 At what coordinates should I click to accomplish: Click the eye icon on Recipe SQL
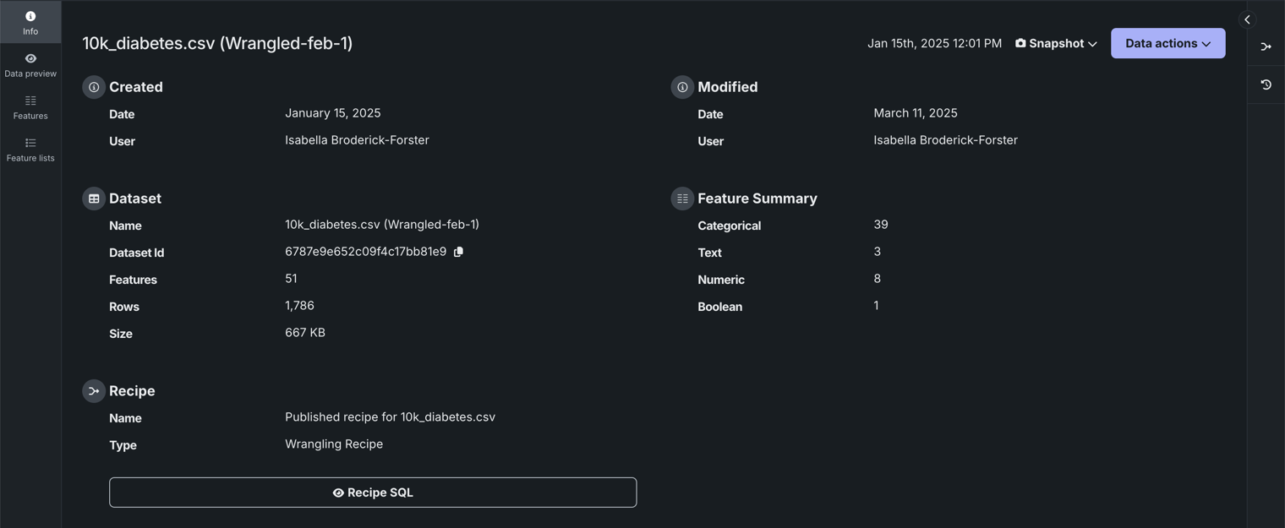(x=338, y=493)
